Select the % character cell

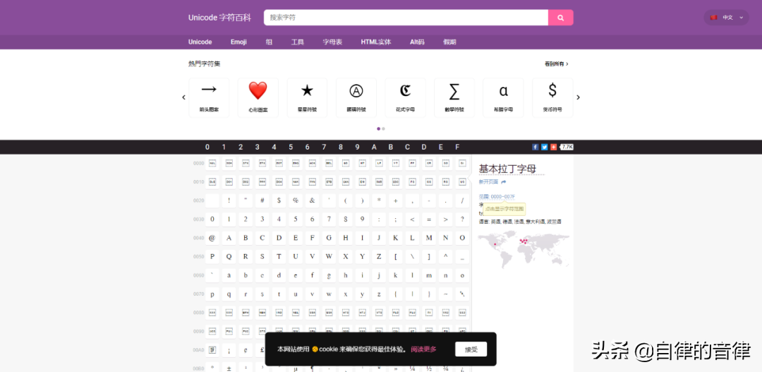click(x=296, y=200)
